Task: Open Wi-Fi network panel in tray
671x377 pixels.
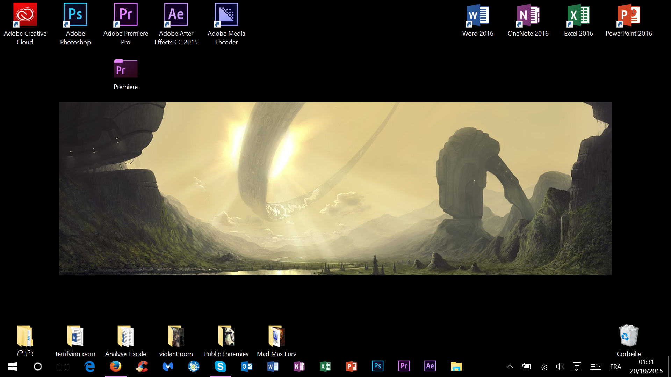Action: (544, 367)
